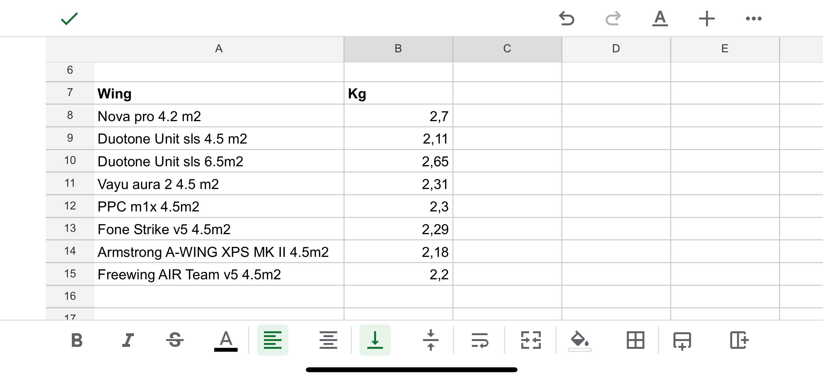Toggle italic formatting
Screen dimensions: 823x380
click(x=128, y=340)
